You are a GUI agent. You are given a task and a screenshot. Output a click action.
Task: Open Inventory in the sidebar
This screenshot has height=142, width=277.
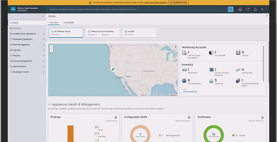pos(17,28)
